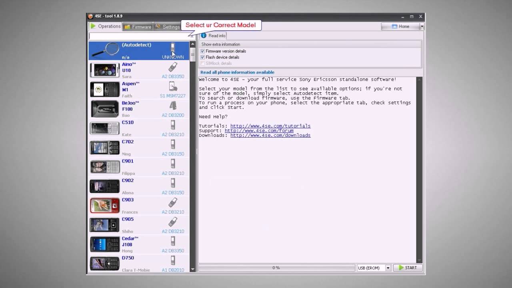Click the Home button

pos(400,26)
